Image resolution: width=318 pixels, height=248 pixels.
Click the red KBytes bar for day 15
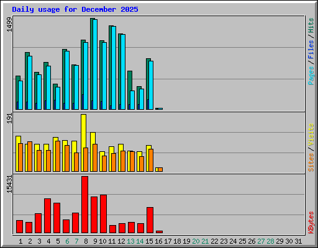pos(150,220)
